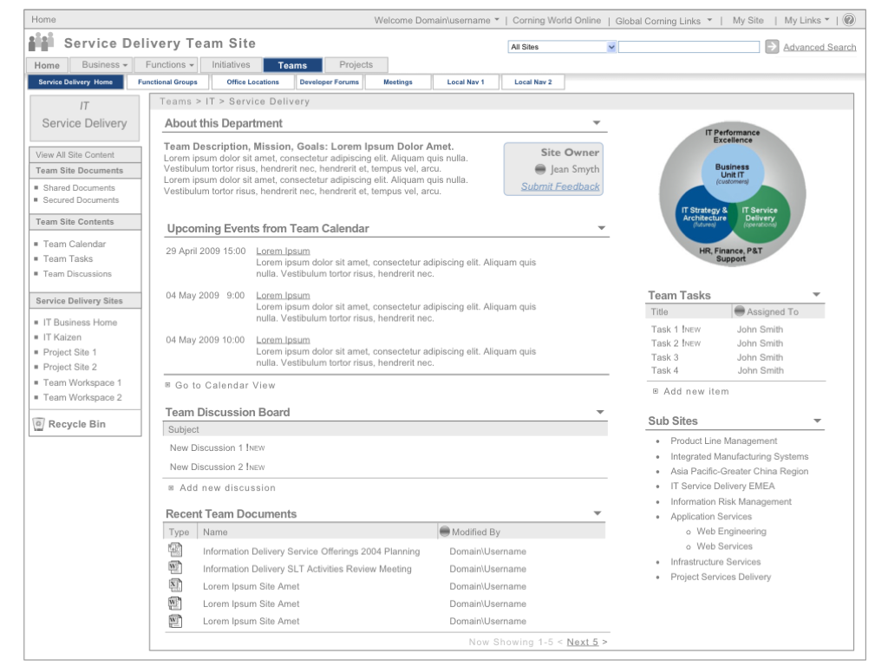Click Business Unit IT circle in diagram

732,172
